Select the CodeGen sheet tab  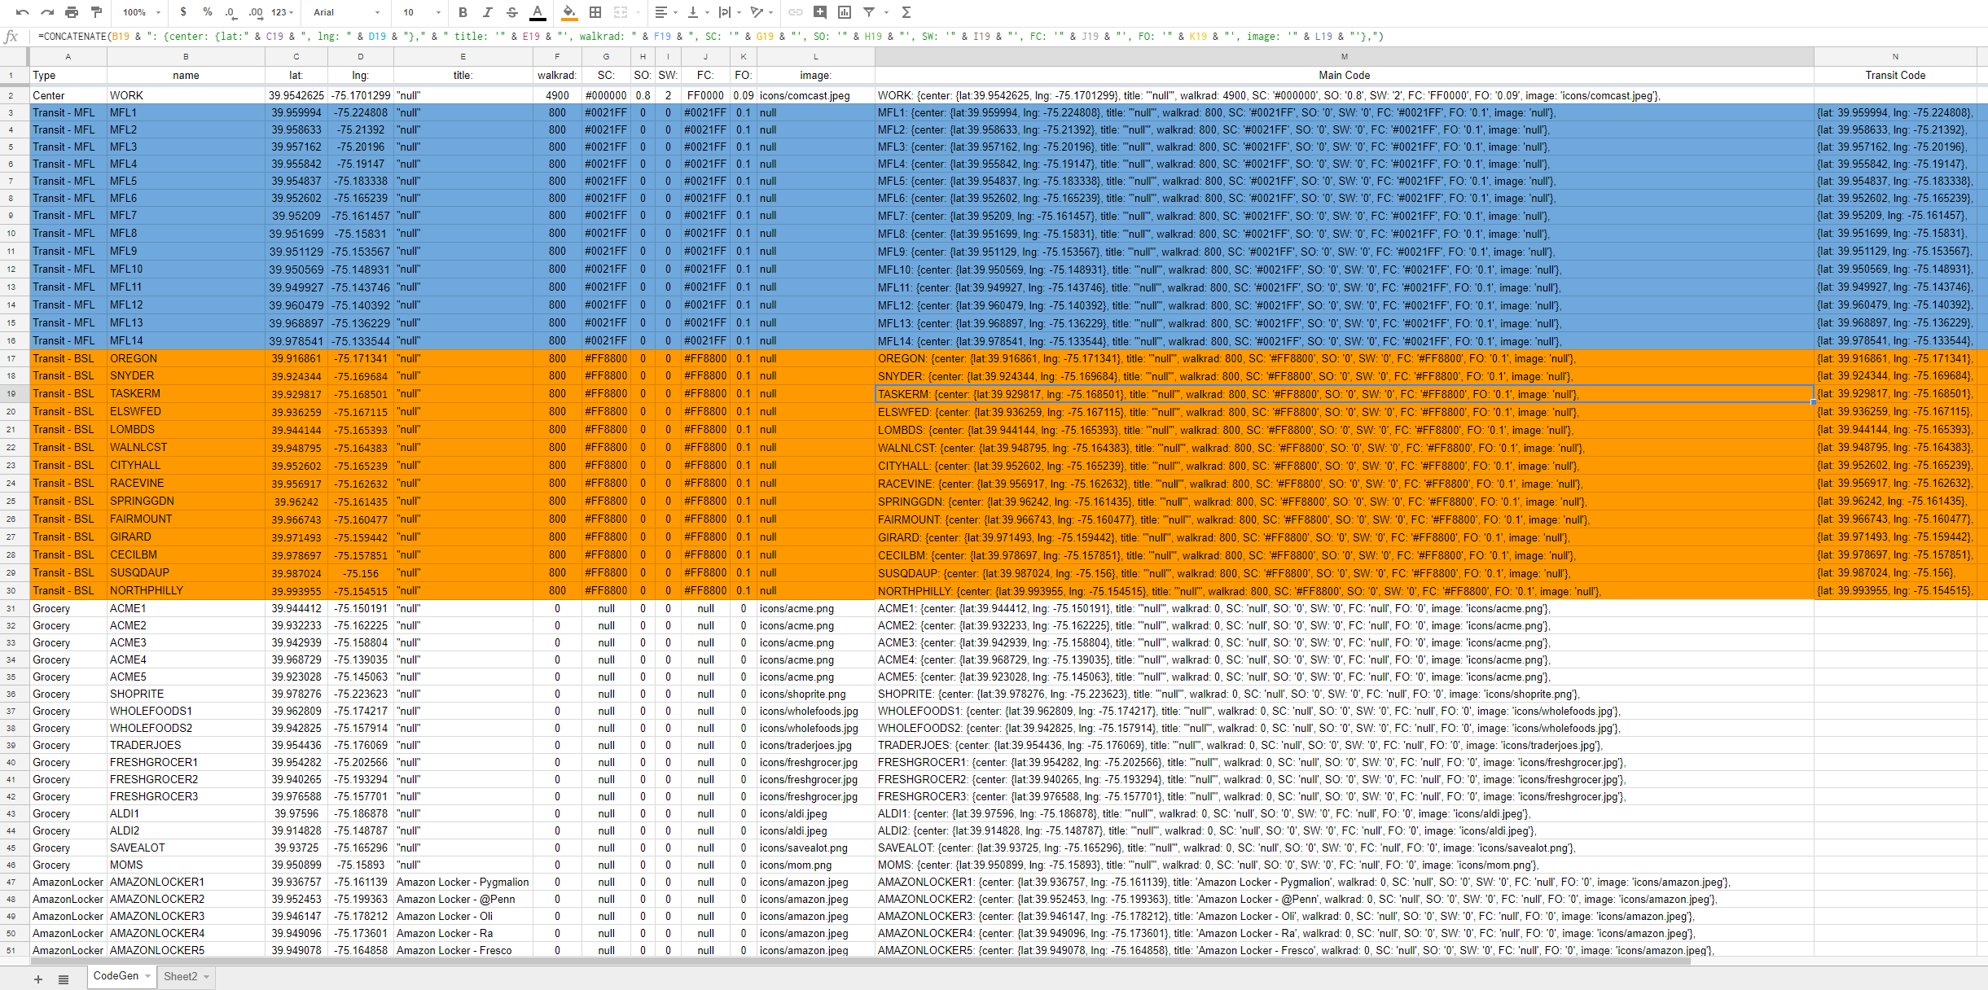pyautogui.click(x=116, y=976)
